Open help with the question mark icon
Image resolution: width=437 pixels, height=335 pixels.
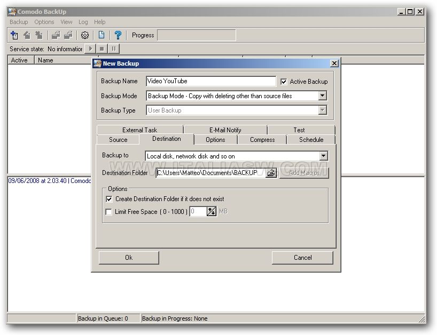click(x=118, y=35)
